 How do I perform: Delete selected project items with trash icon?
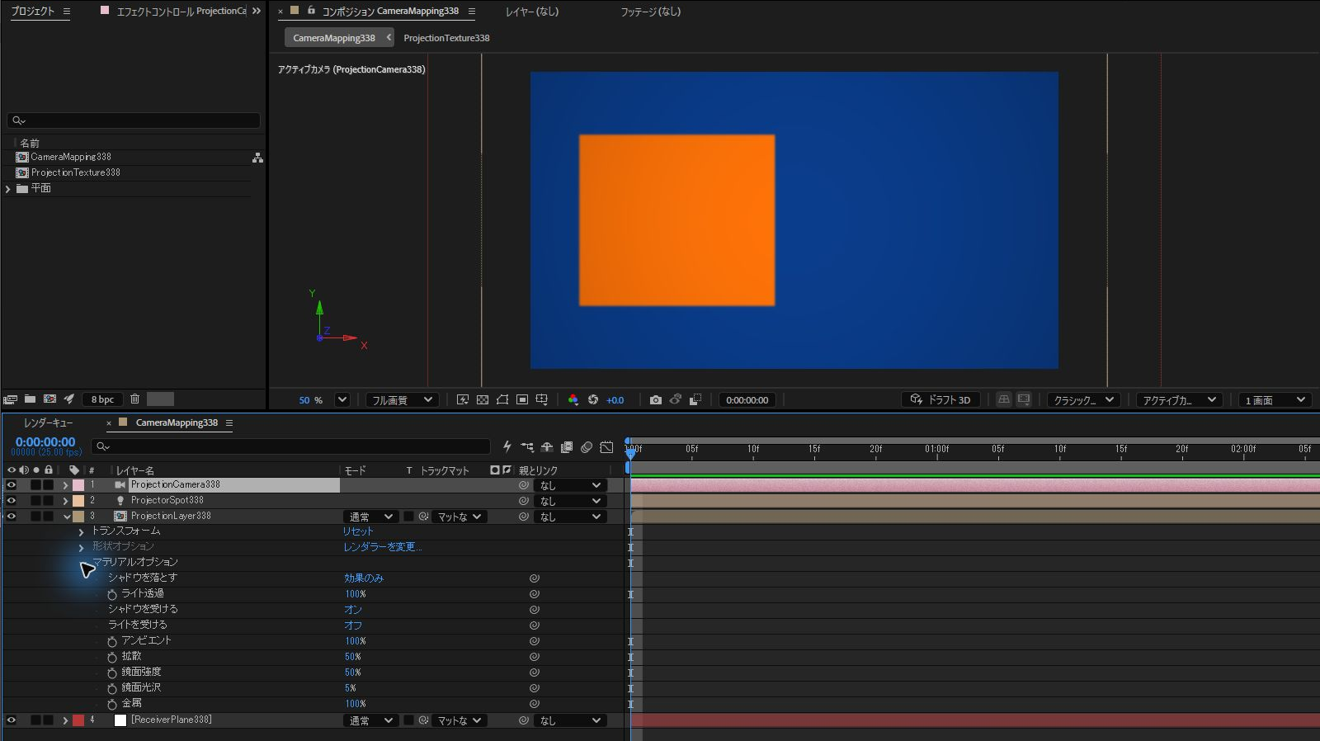point(134,399)
